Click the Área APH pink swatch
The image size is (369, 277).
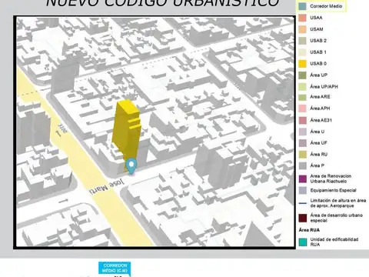point(302,108)
